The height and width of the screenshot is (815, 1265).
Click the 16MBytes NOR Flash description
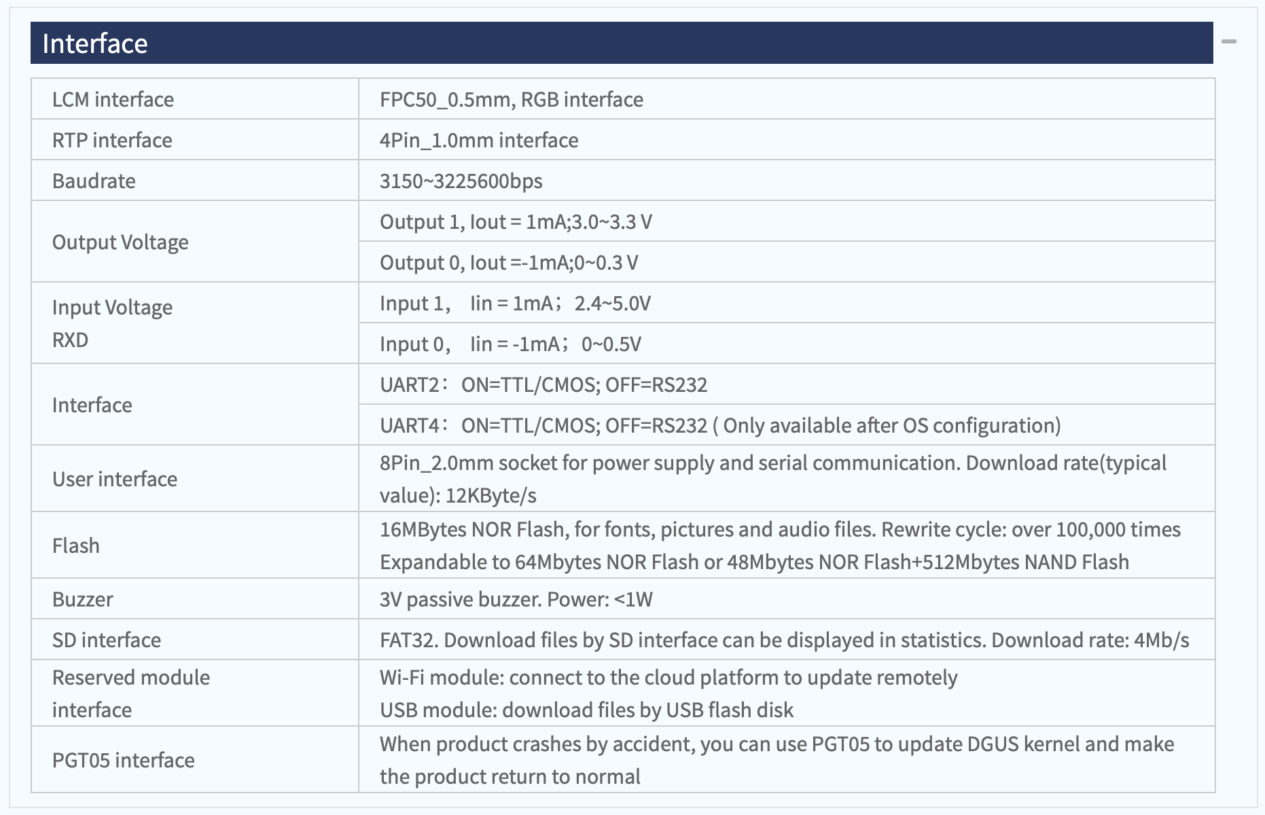coord(780,545)
